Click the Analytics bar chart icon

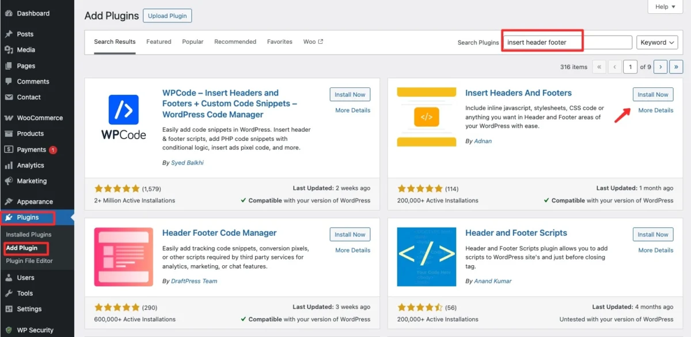(9, 165)
